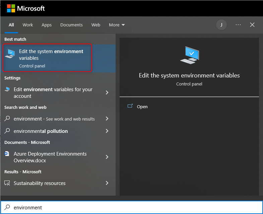The height and width of the screenshot is (214, 263).
Task: Click the Word document icon for Azure Deployment
Action: (7, 154)
